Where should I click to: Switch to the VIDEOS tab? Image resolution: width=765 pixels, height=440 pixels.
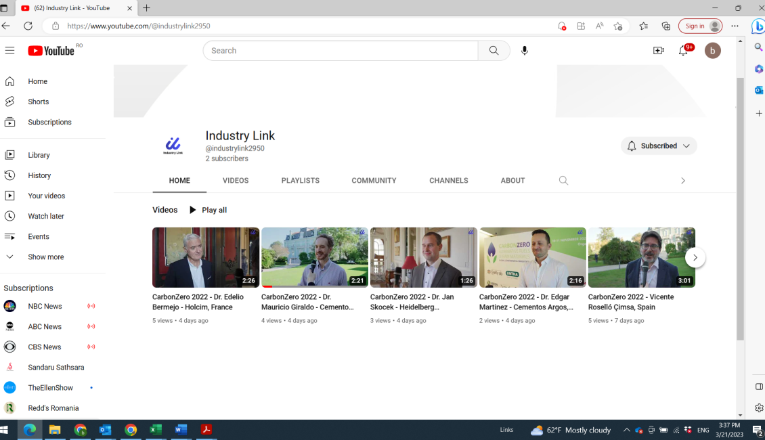236,181
